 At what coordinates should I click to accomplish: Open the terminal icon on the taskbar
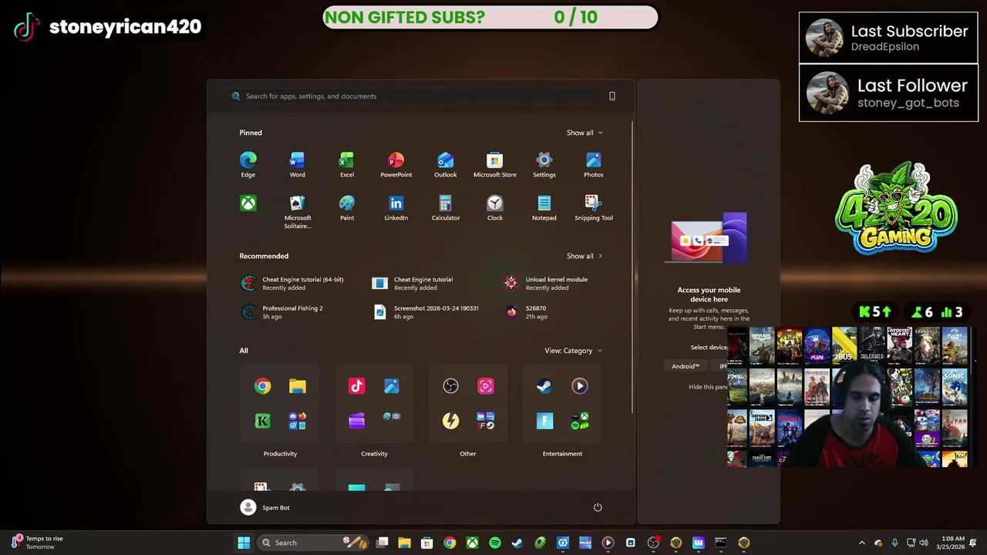(721, 543)
